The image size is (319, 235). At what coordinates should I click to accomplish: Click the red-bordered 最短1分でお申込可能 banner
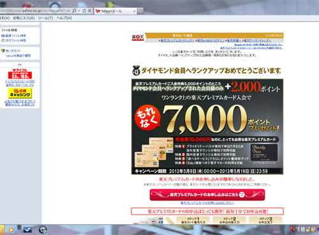point(207,211)
